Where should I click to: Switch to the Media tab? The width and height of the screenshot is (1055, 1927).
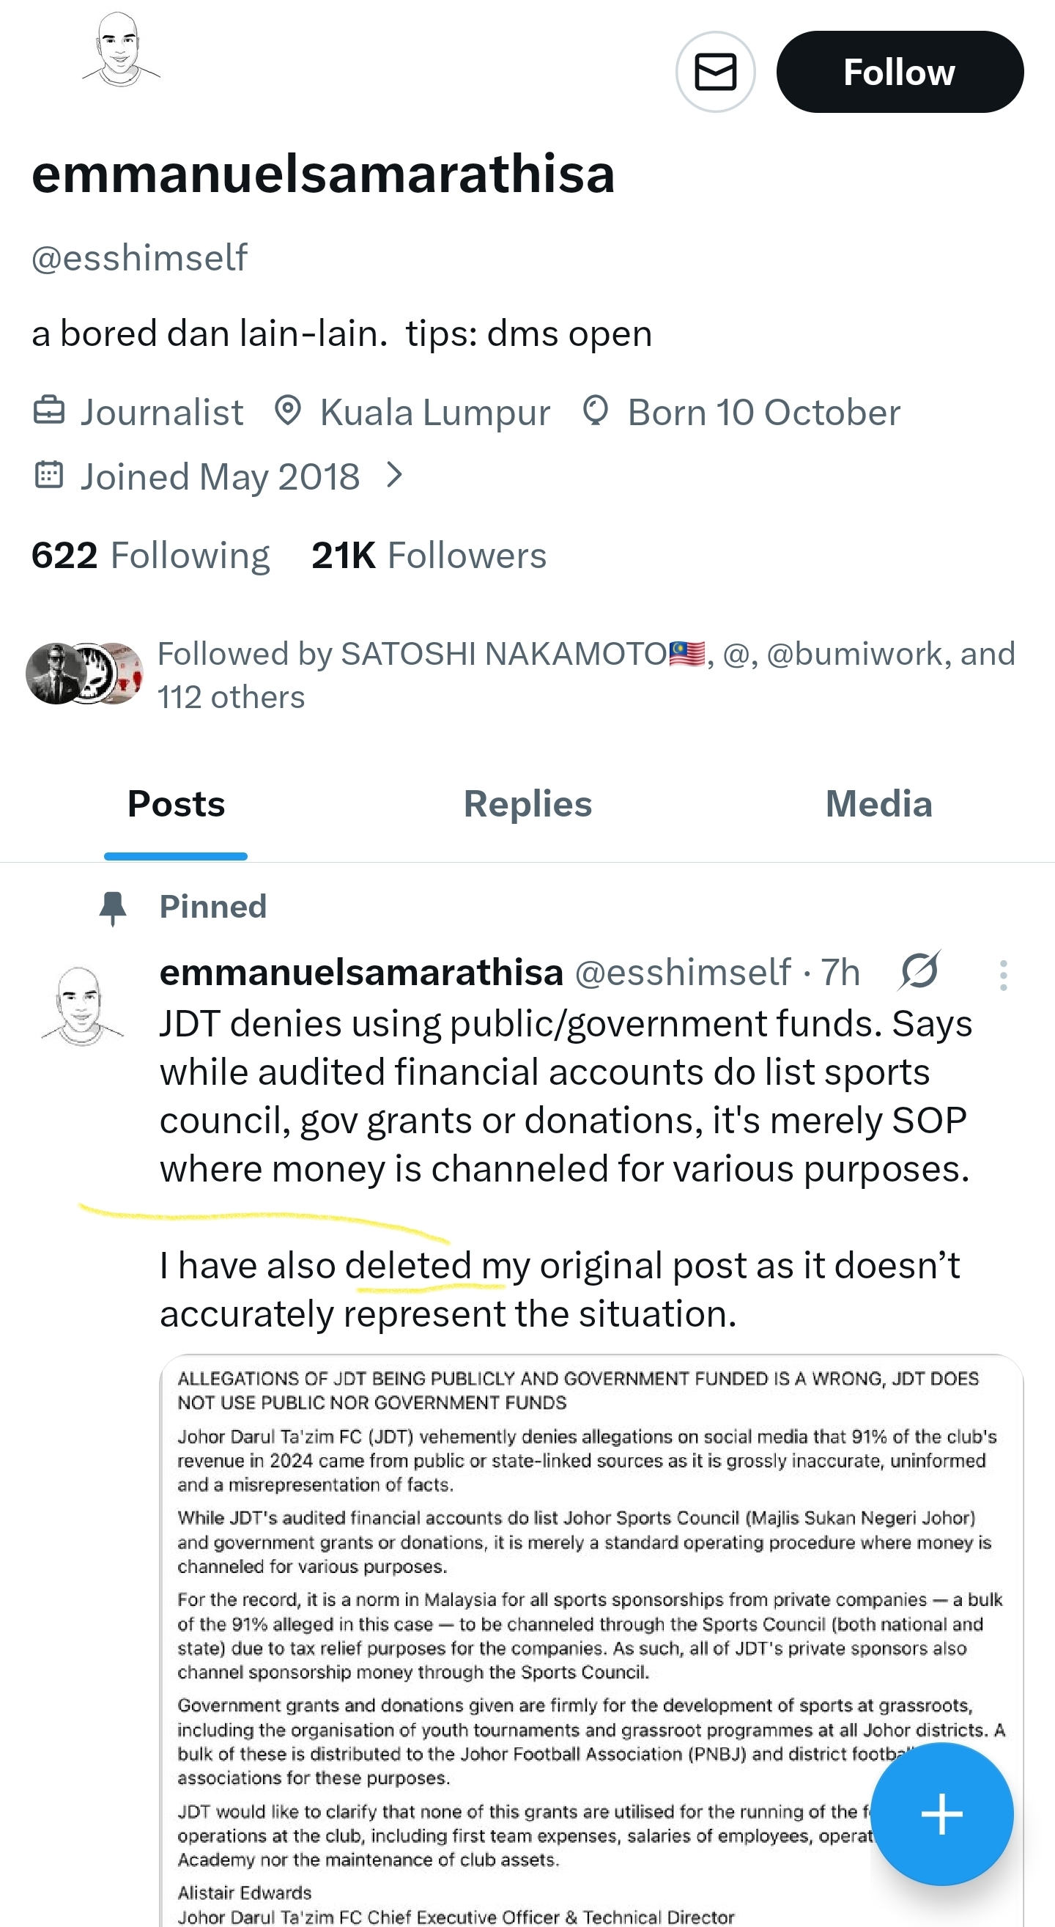[878, 804]
